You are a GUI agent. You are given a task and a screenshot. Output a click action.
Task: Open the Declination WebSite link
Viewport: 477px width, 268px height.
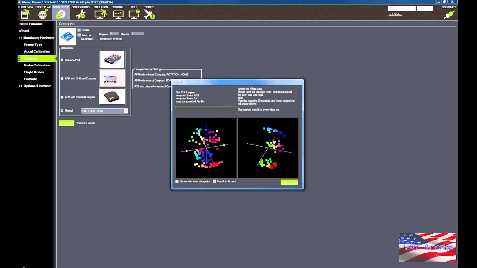(111, 39)
